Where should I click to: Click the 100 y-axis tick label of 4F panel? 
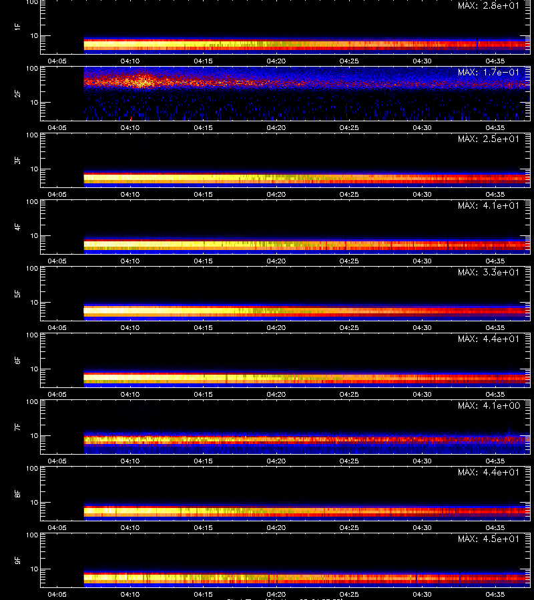32,201
